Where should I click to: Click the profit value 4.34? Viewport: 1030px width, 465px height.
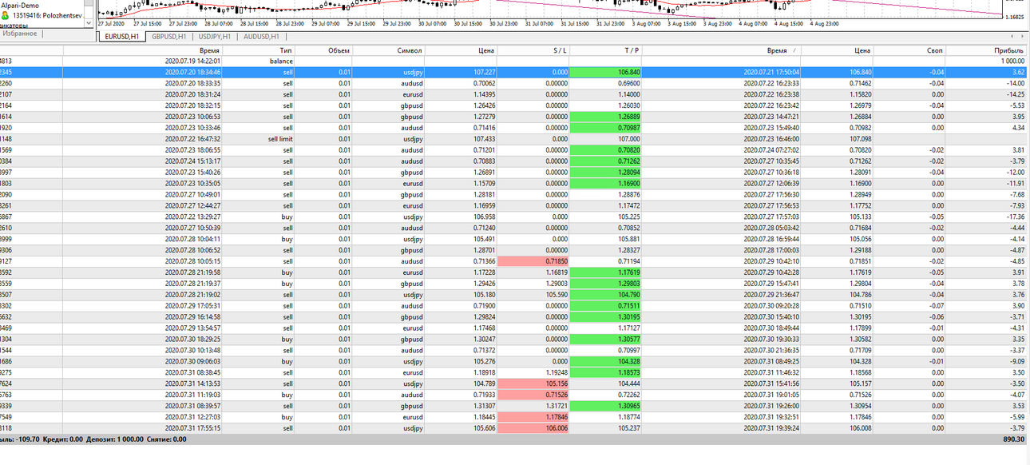(1018, 128)
